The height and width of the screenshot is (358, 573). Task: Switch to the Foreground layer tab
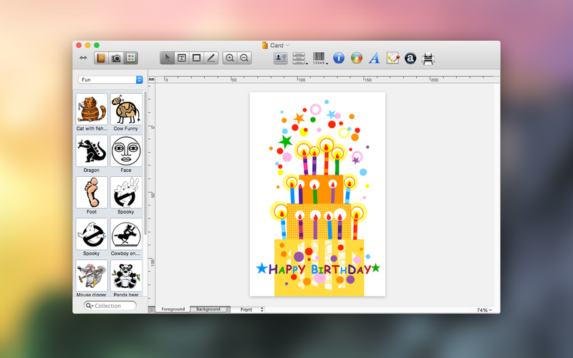[x=173, y=309]
